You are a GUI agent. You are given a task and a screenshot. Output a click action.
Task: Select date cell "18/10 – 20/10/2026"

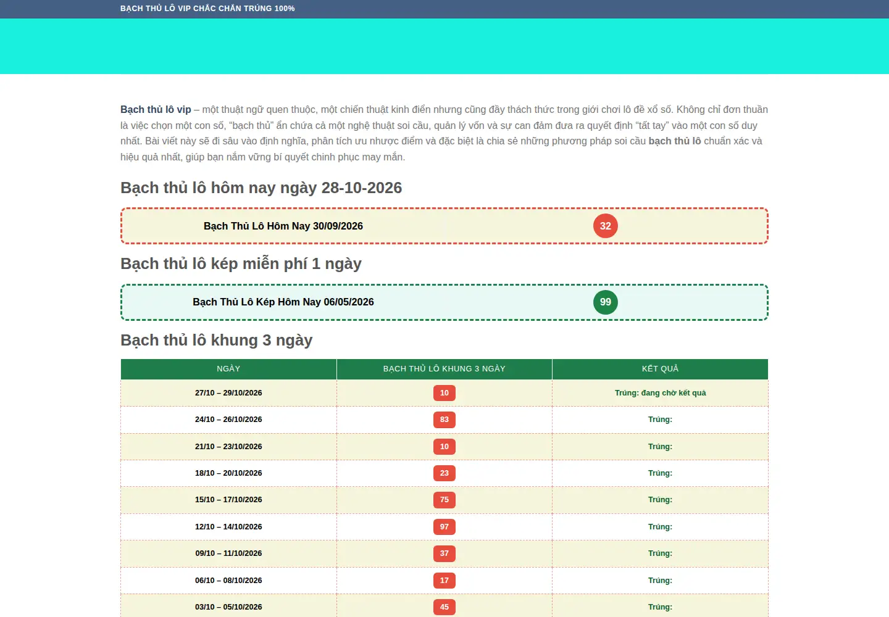pos(228,473)
